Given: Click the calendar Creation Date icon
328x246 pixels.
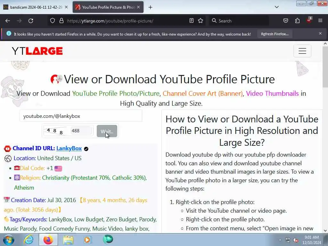Looking at the screenshot, I should click(7, 200).
